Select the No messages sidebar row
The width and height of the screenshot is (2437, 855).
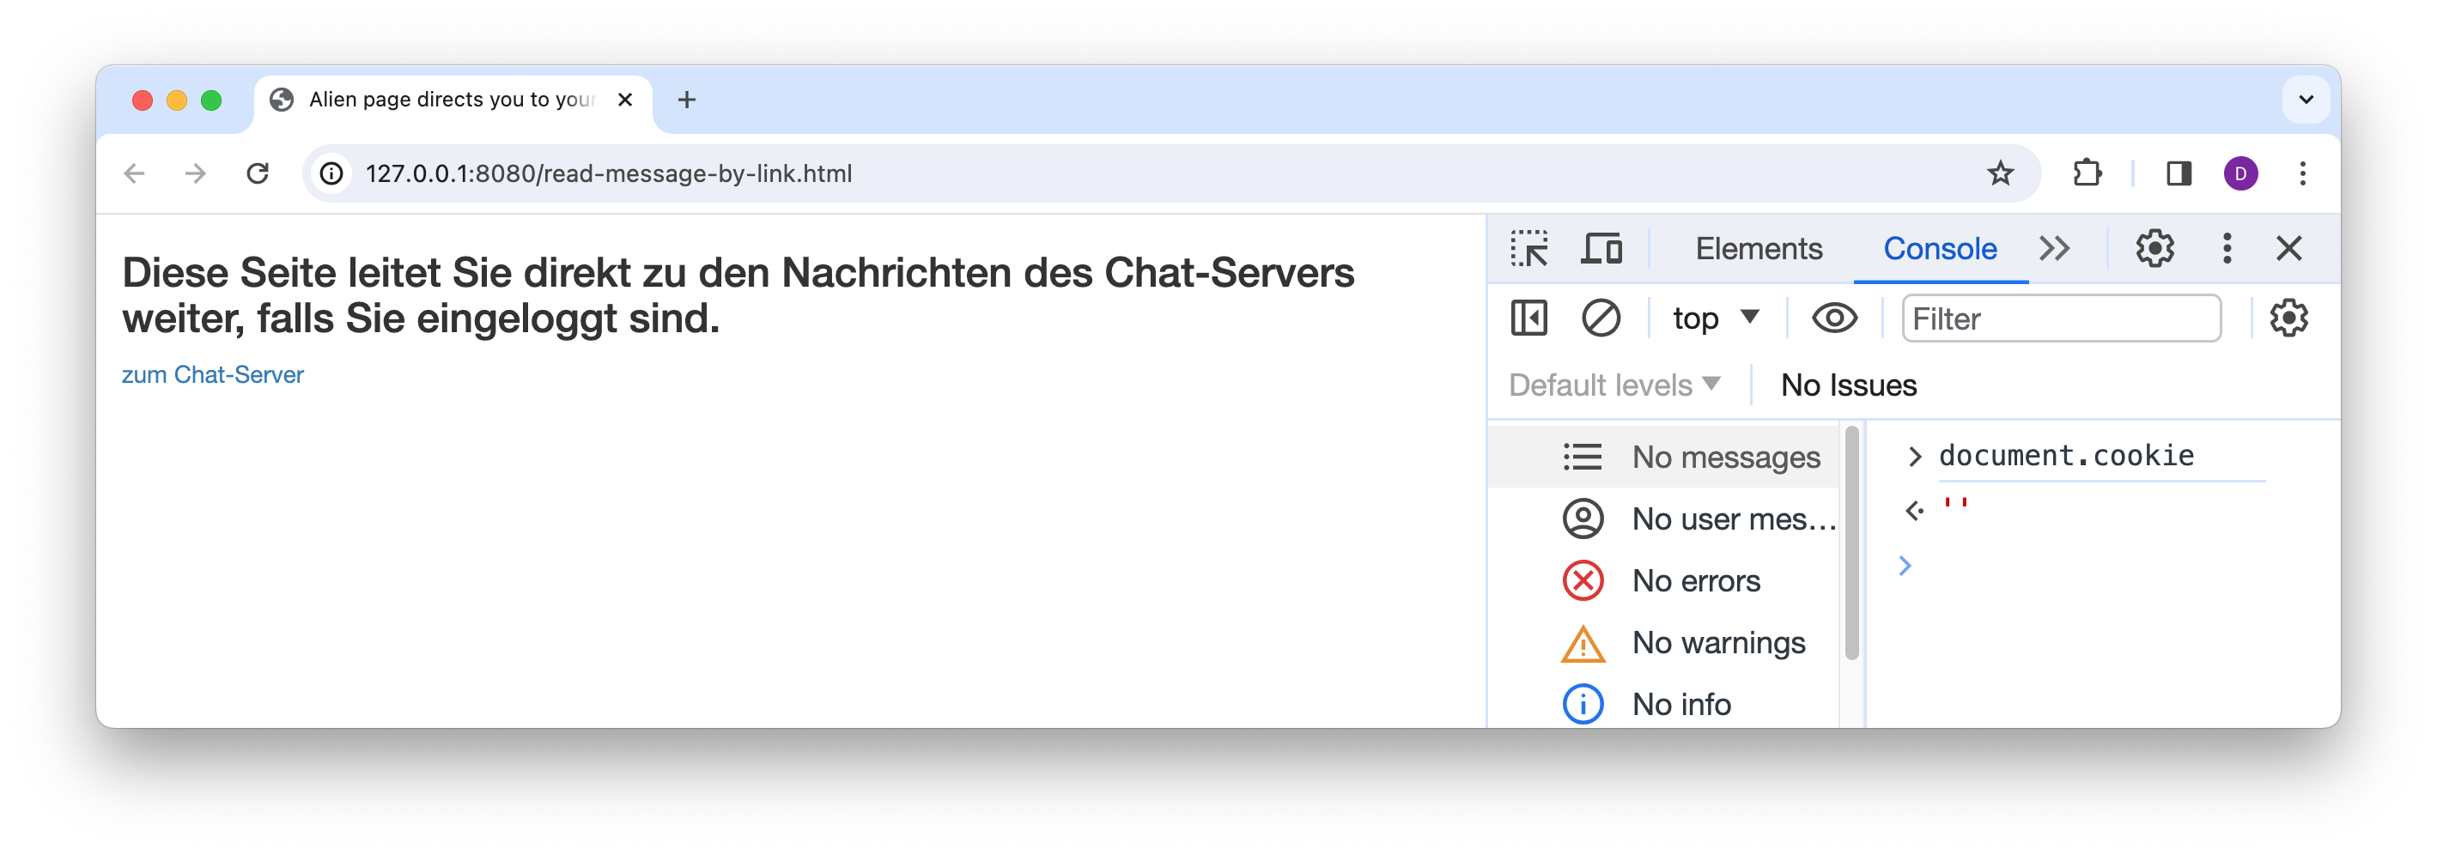click(x=1664, y=457)
